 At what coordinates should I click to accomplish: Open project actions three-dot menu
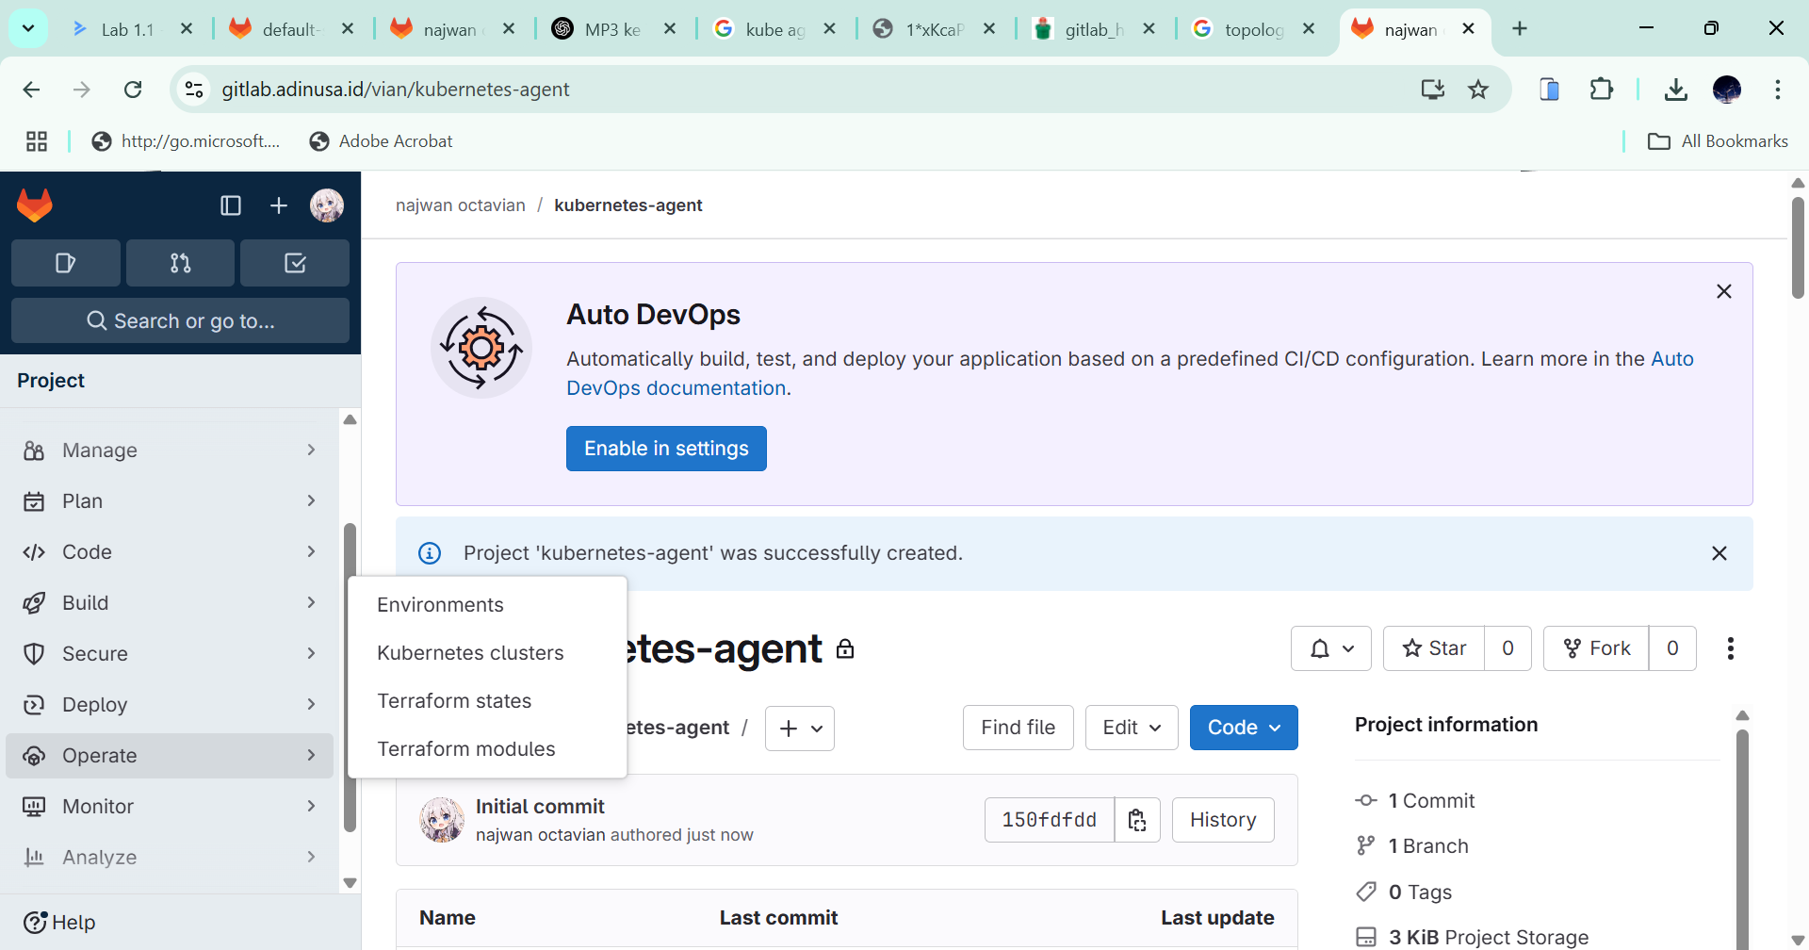pyautogui.click(x=1730, y=648)
